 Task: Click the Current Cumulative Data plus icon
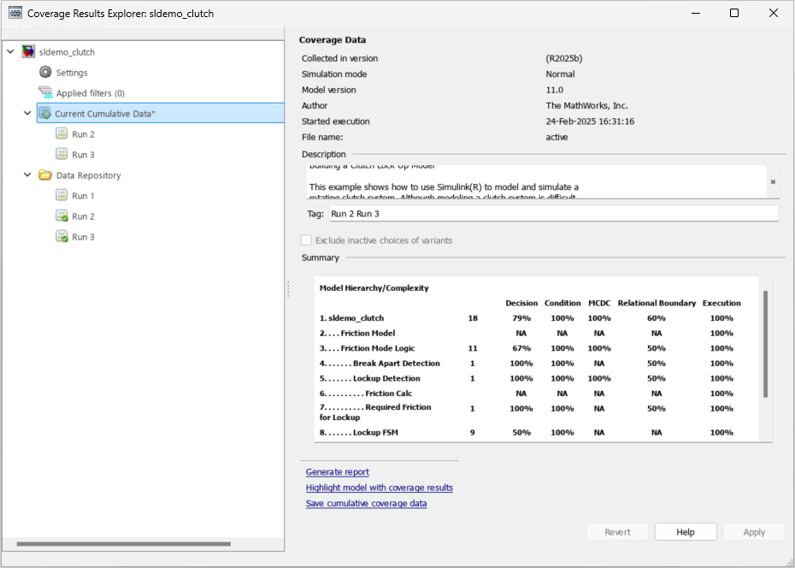tap(47, 112)
